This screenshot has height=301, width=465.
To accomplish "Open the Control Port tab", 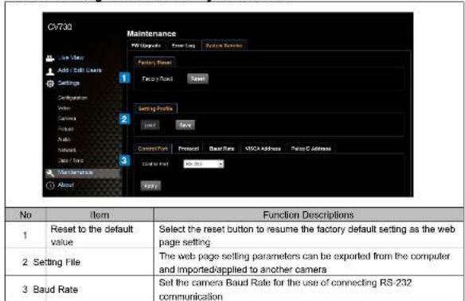I will coord(153,149).
